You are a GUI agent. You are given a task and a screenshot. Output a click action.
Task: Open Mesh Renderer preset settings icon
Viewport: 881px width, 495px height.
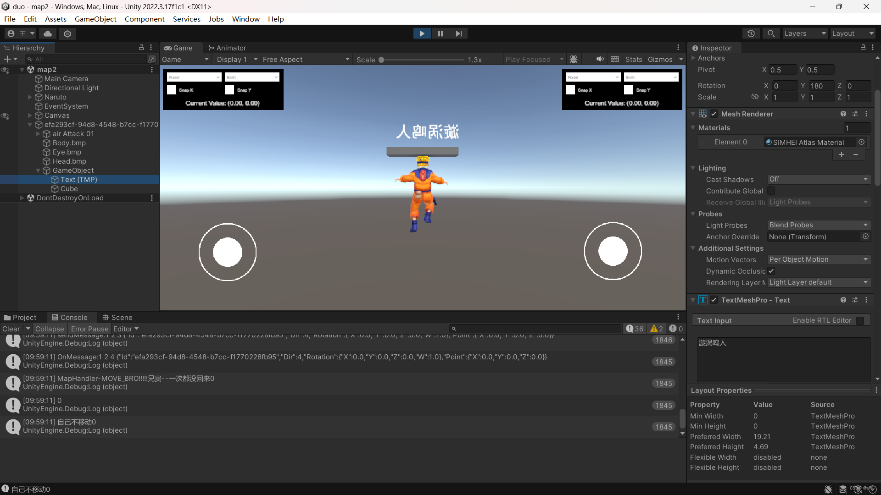tap(855, 114)
